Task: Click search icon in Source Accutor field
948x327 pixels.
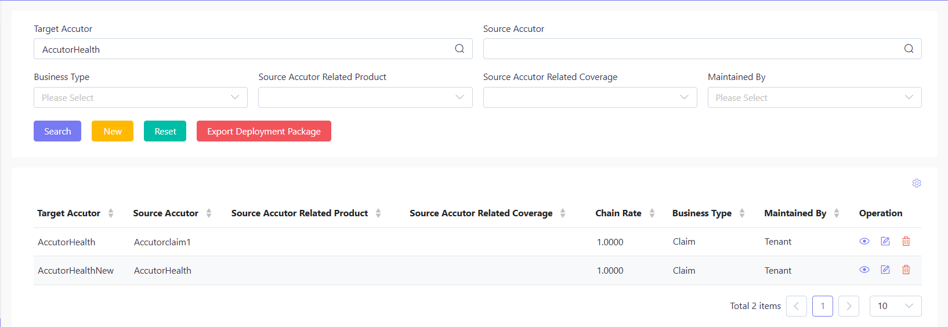Action: click(909, 49)
